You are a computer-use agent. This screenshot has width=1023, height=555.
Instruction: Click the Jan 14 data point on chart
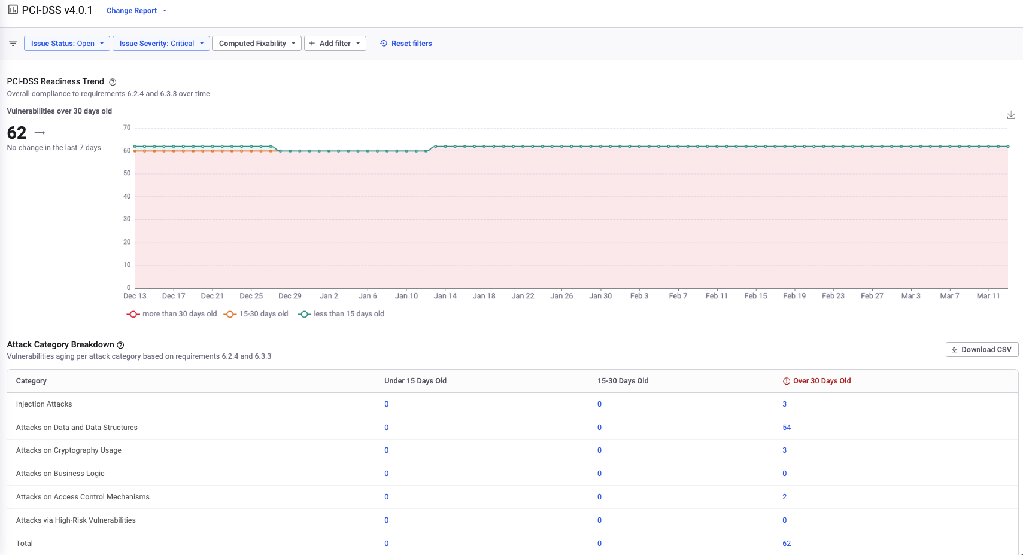tap(445, 147)
